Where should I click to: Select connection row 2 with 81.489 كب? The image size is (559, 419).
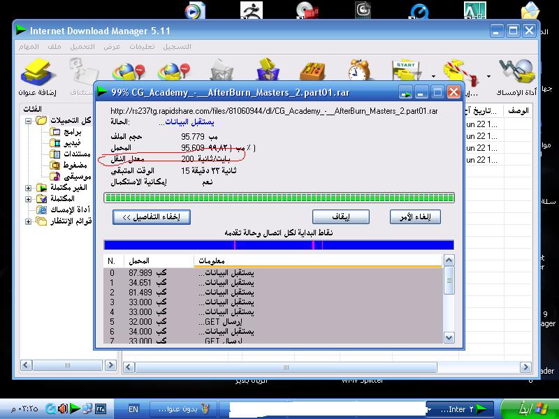coord(273,292)
